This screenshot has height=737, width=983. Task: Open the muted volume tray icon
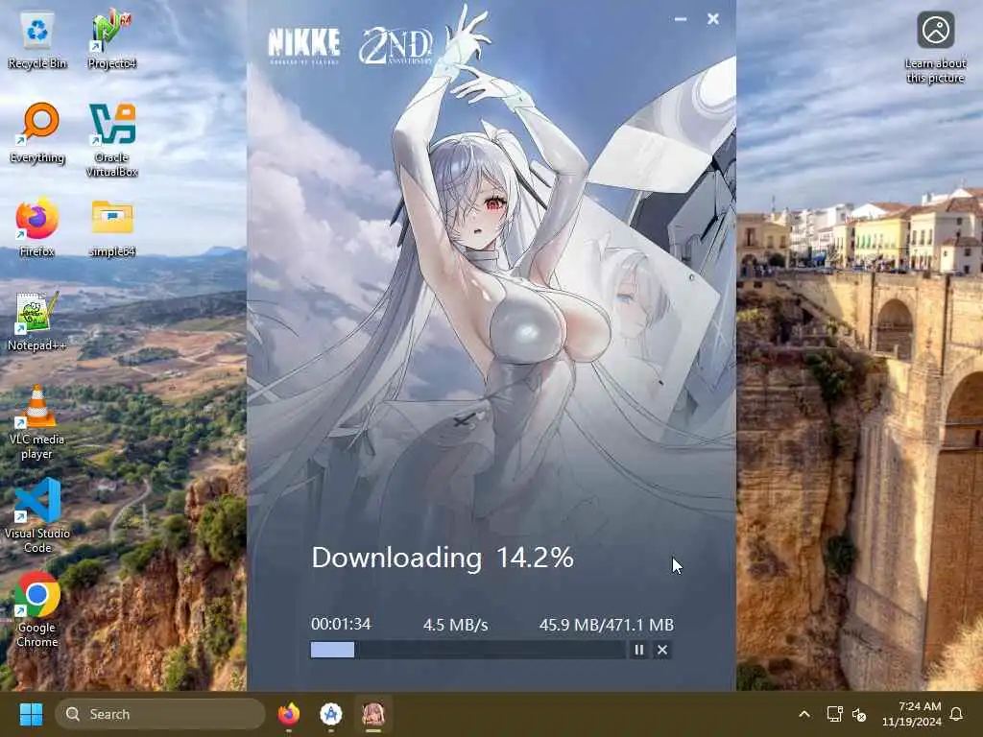click(859, 714)
